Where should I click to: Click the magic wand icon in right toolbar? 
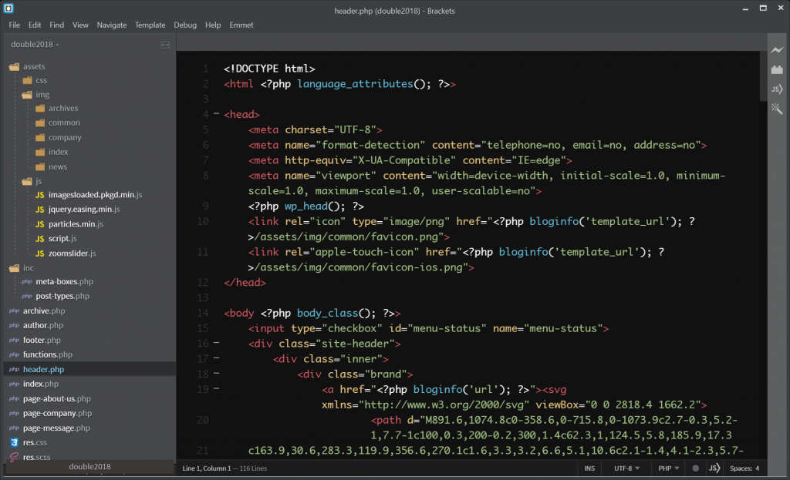pos(777,109)
